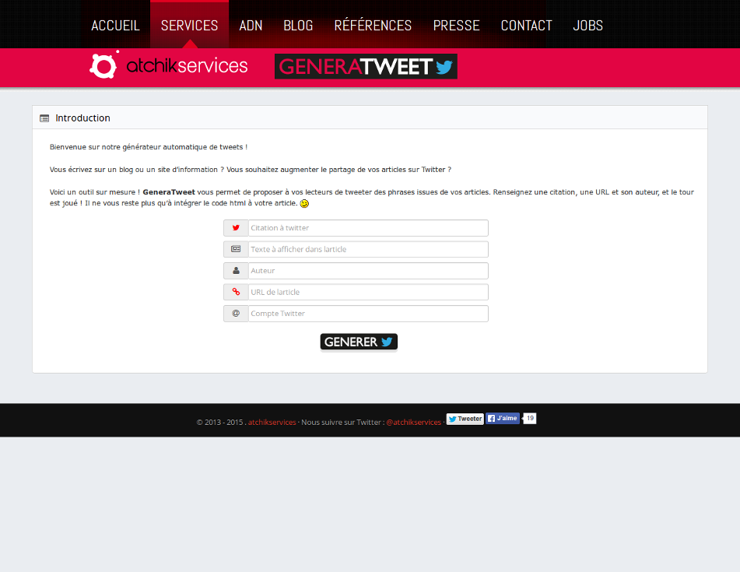Open the ACCUEIL menu item

click(115, 26)
